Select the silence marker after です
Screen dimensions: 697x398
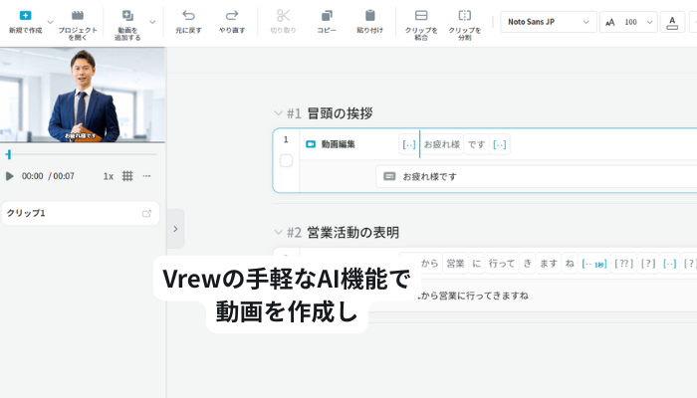point(500,144)
